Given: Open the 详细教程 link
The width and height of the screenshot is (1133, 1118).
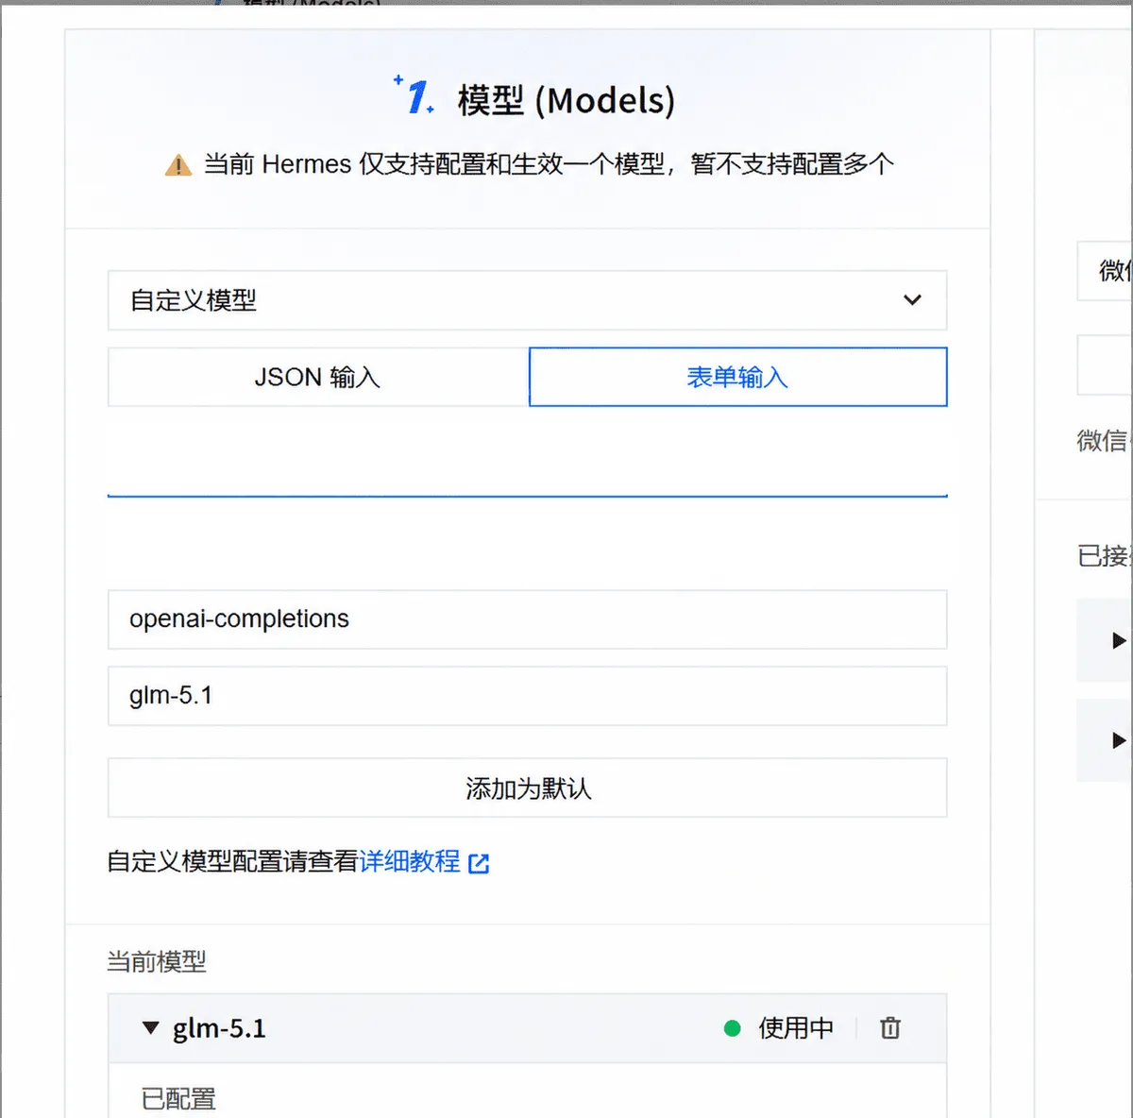Looking at the screenshot, I should tap(410, 861).
